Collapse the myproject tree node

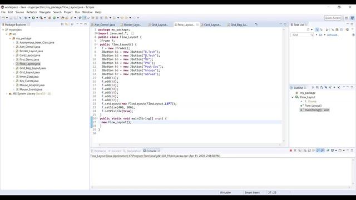pyautogui.click(x=3, y=29)
